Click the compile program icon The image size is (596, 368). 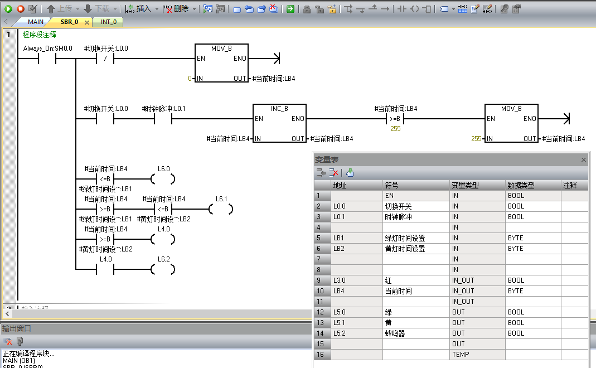[x=33, y=9]
